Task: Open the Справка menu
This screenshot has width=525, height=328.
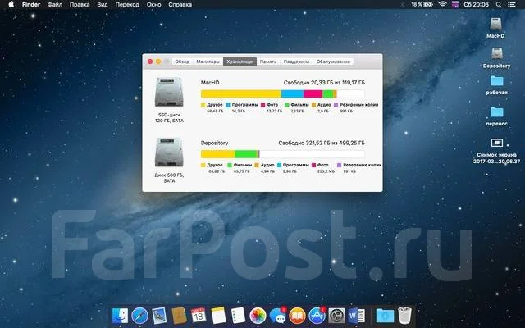Action: (180, 5)
